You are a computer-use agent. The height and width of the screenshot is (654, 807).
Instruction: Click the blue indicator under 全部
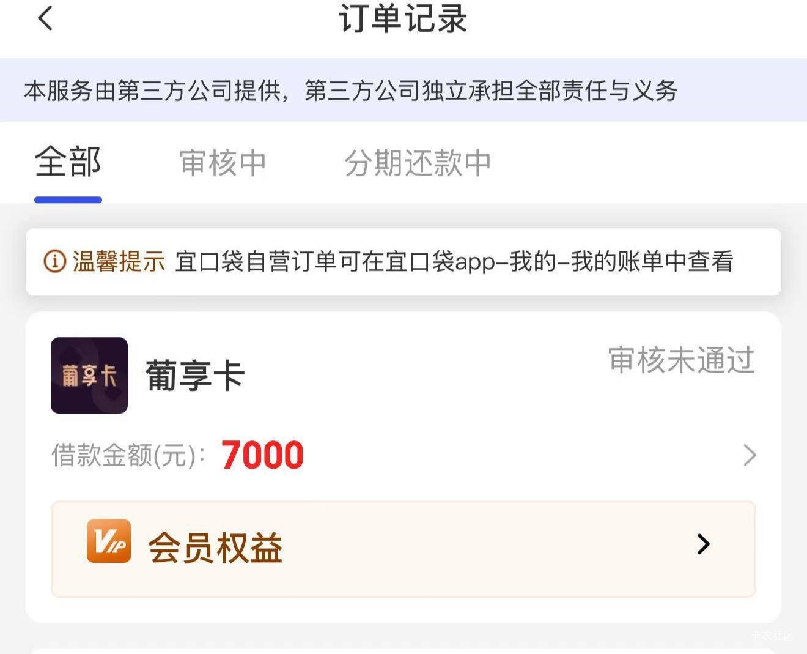tap(68, 199)
